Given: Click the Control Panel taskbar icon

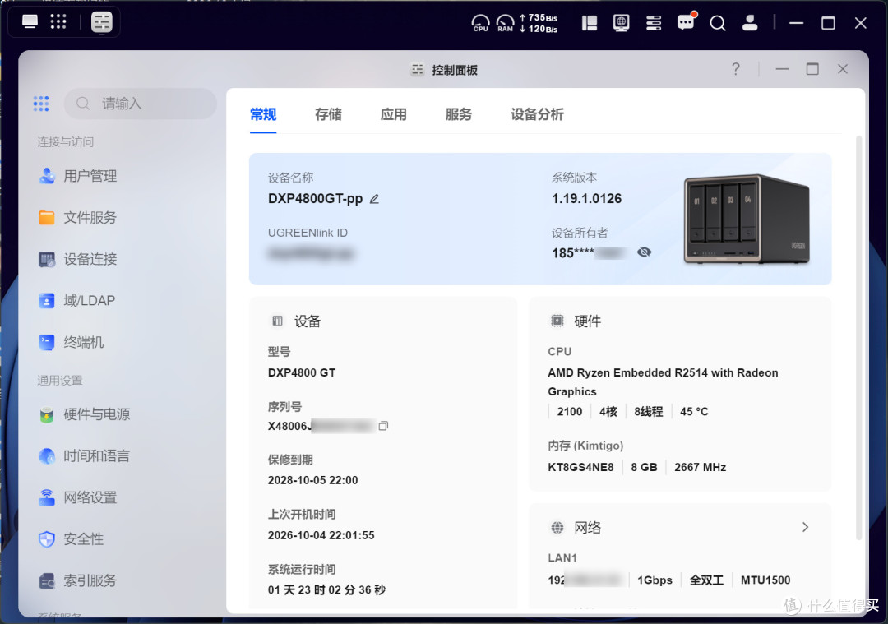Looking at the screenshot, I should (102, 22).
